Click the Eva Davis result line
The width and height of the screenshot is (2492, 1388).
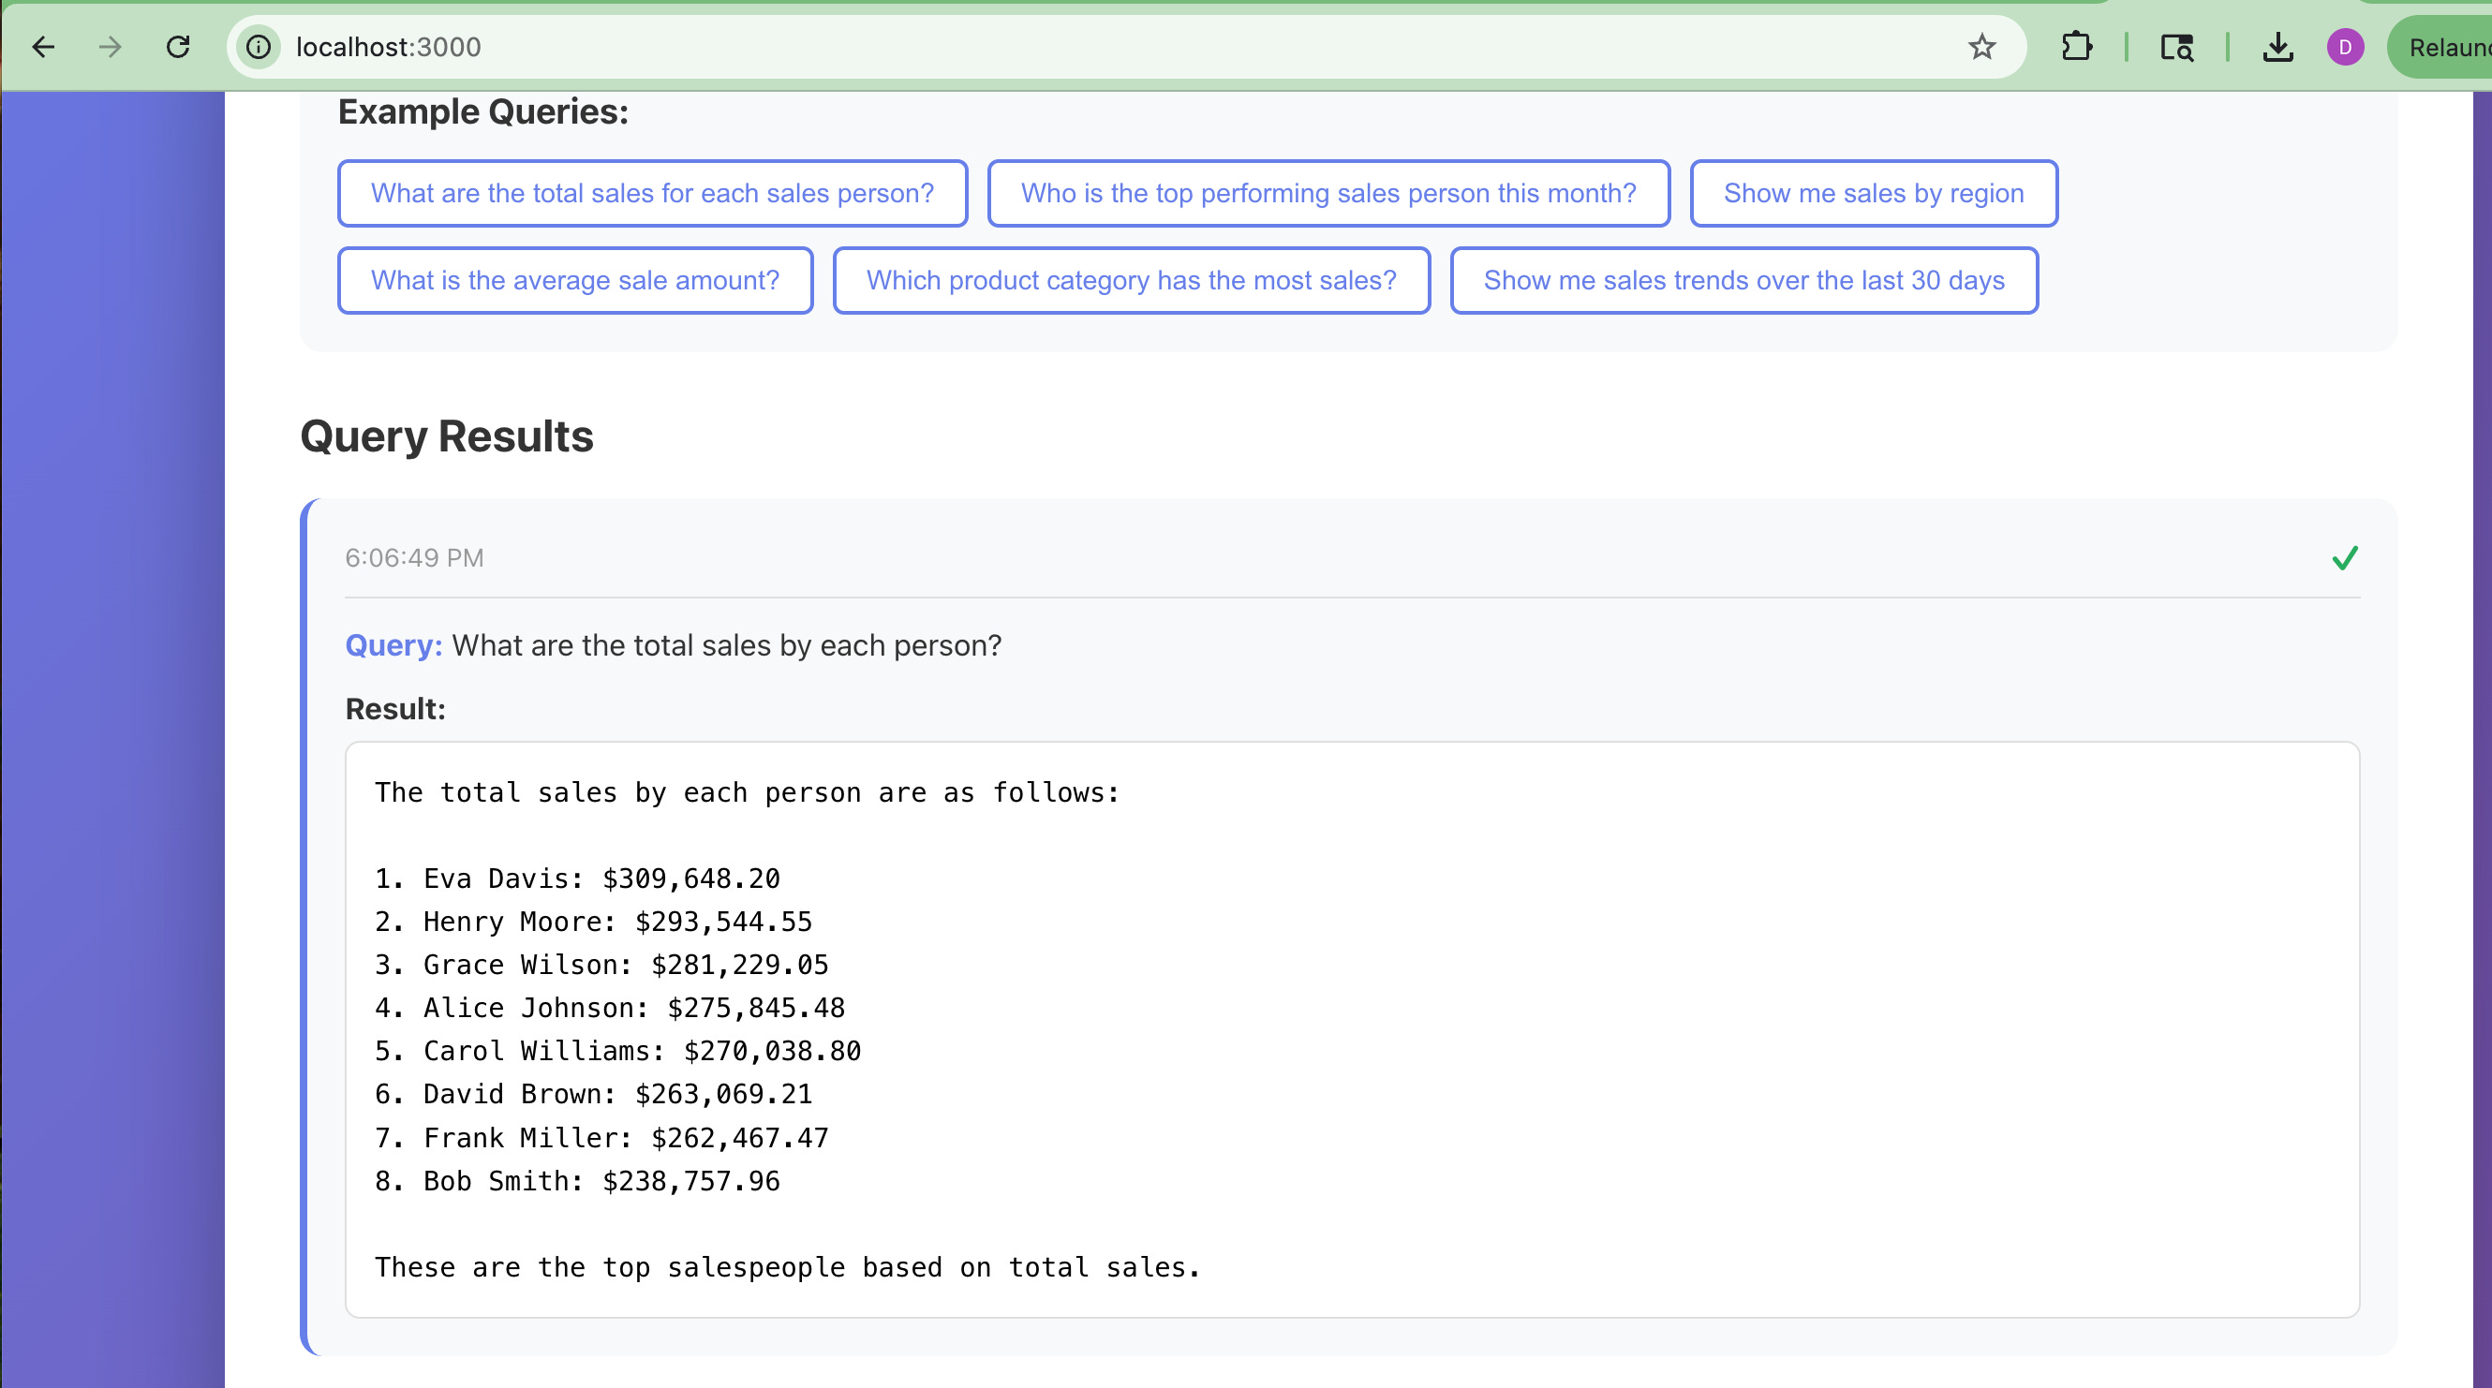(577, 879)
